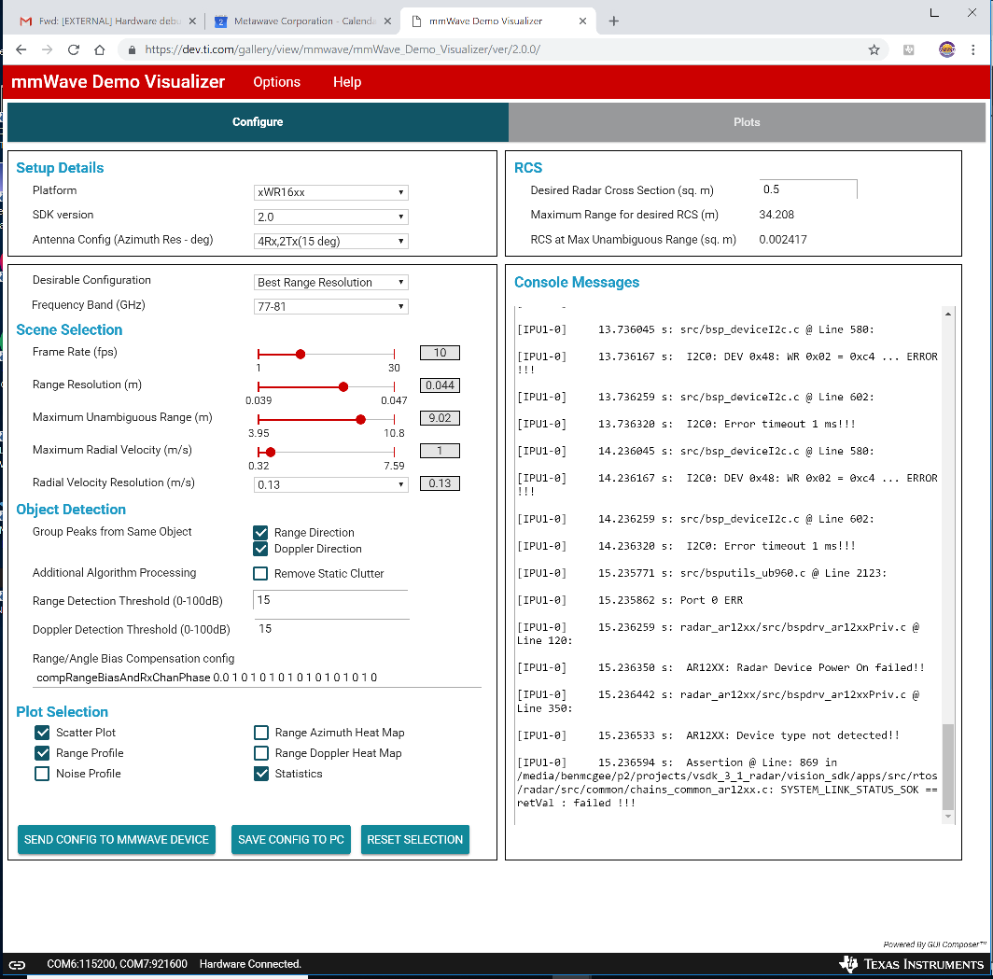Click SEND CONFIG TO MMWAVE DEVICE button
The width and height of the screenshot is (993, 979).
[x=117, y=840]
